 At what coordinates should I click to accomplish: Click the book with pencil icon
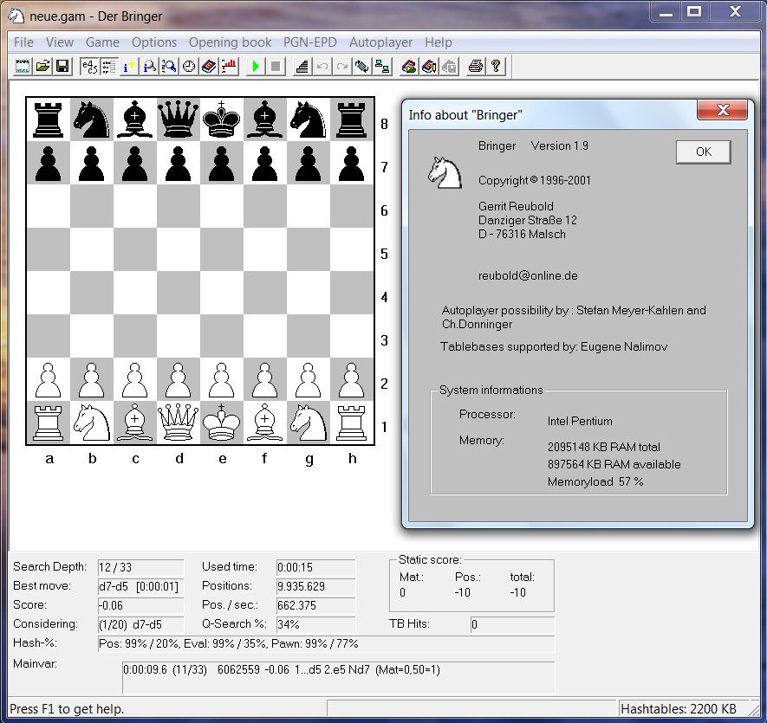pyautogui.click(x=429, y=66)
